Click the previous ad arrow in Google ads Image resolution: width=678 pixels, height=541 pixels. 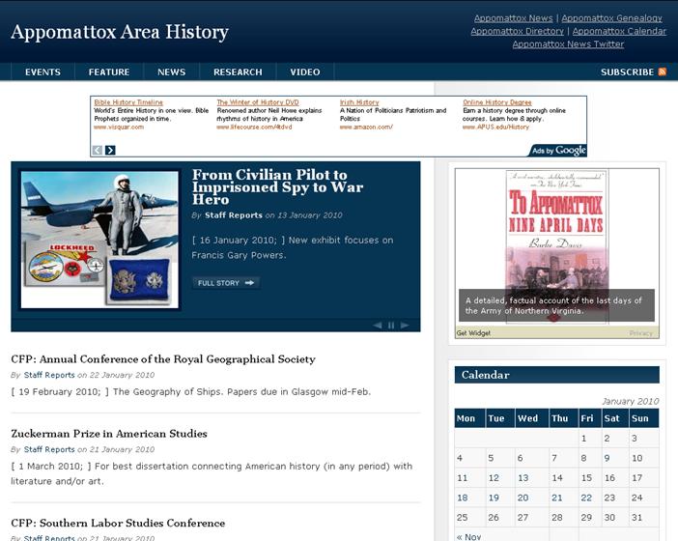(x=98, y=150)
